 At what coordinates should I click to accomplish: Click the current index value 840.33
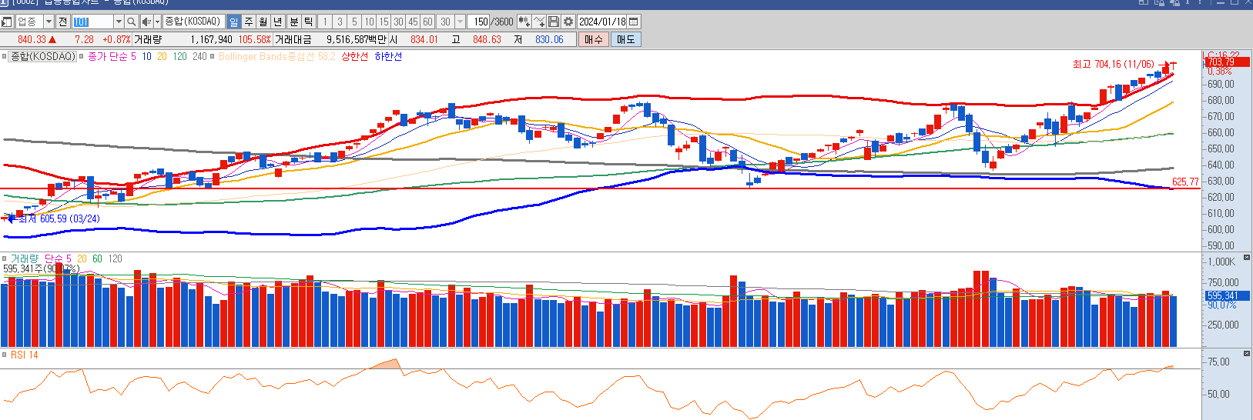(32, 39)
